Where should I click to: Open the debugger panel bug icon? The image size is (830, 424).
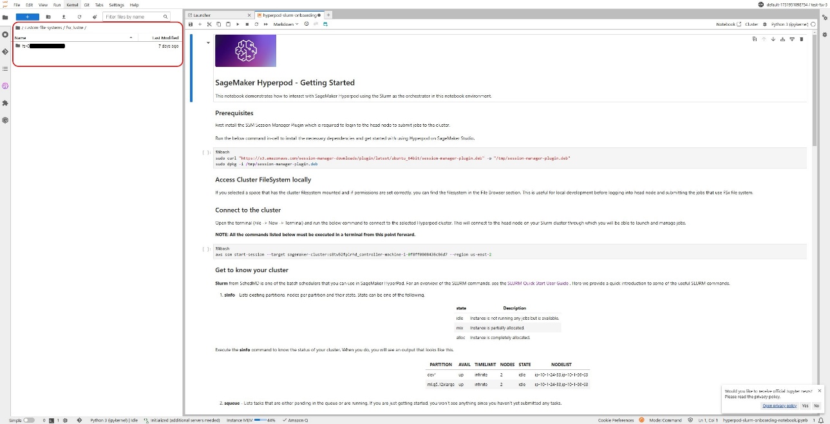click(824, 34)
